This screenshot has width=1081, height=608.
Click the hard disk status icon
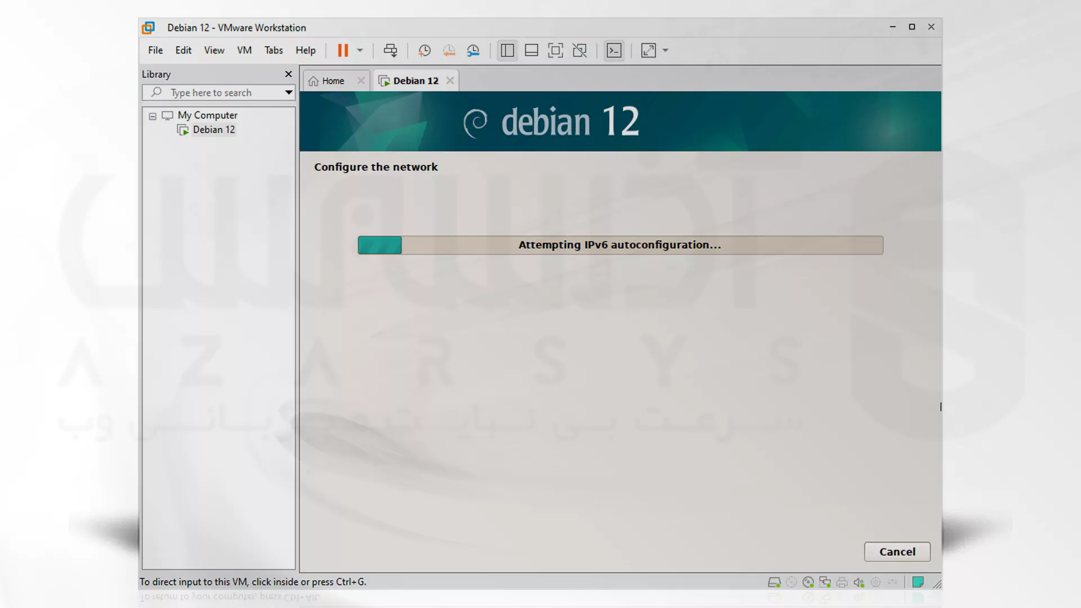[774, 582]
